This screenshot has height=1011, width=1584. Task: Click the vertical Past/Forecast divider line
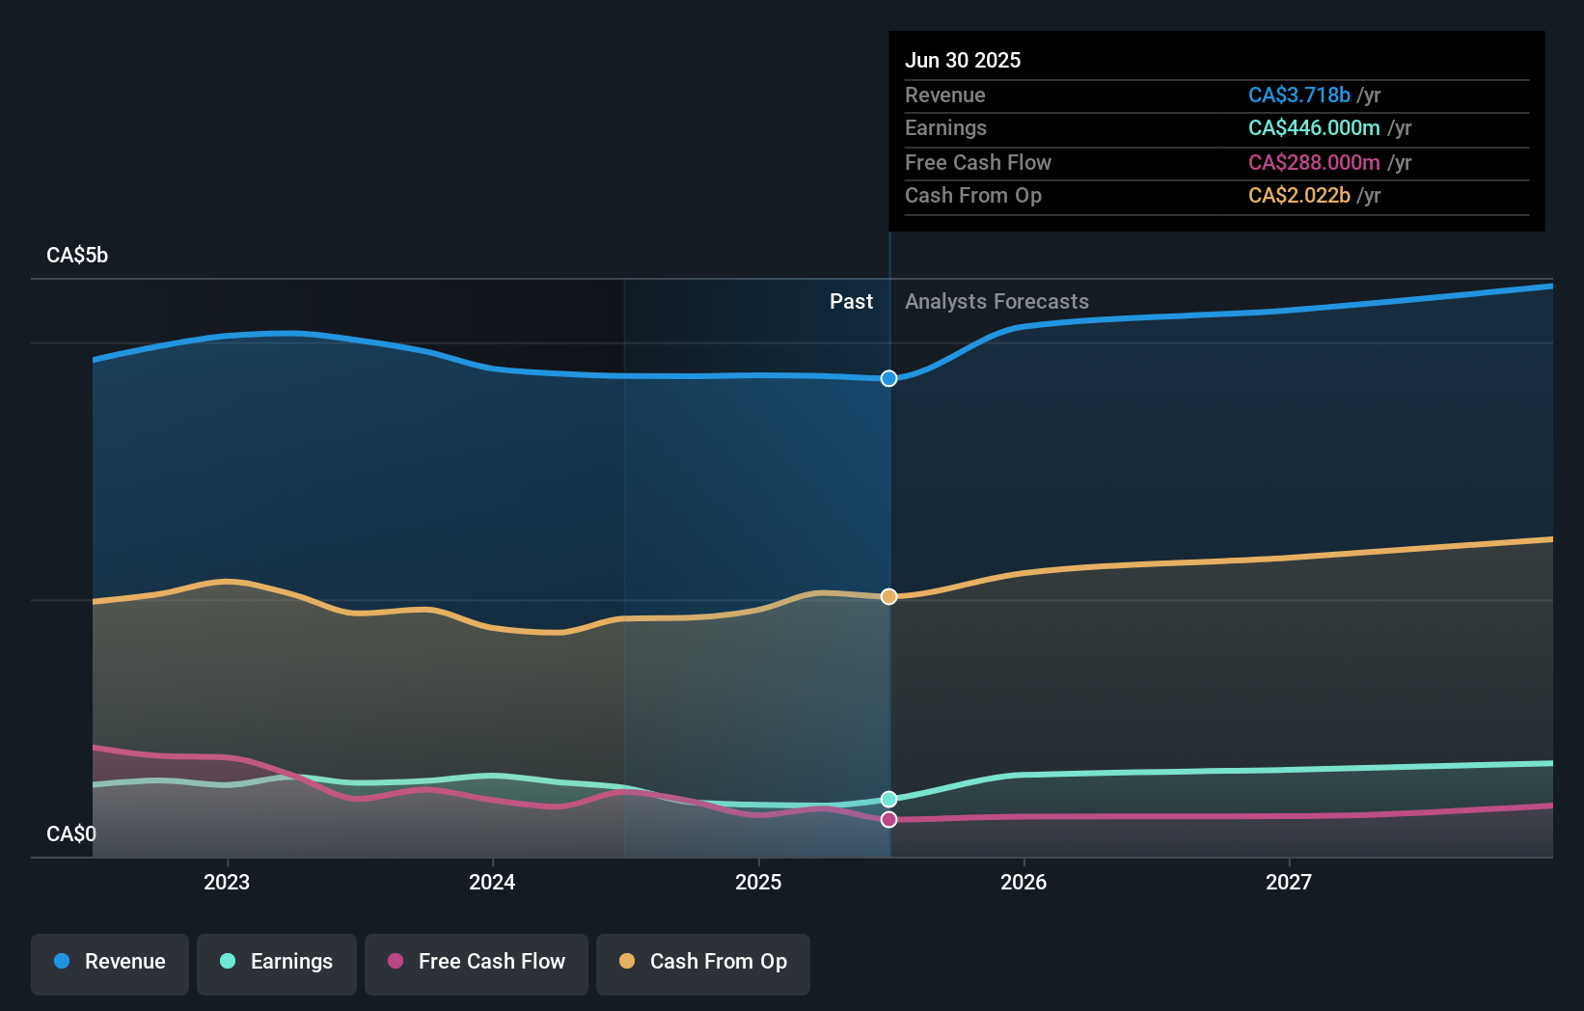(889, 540)
